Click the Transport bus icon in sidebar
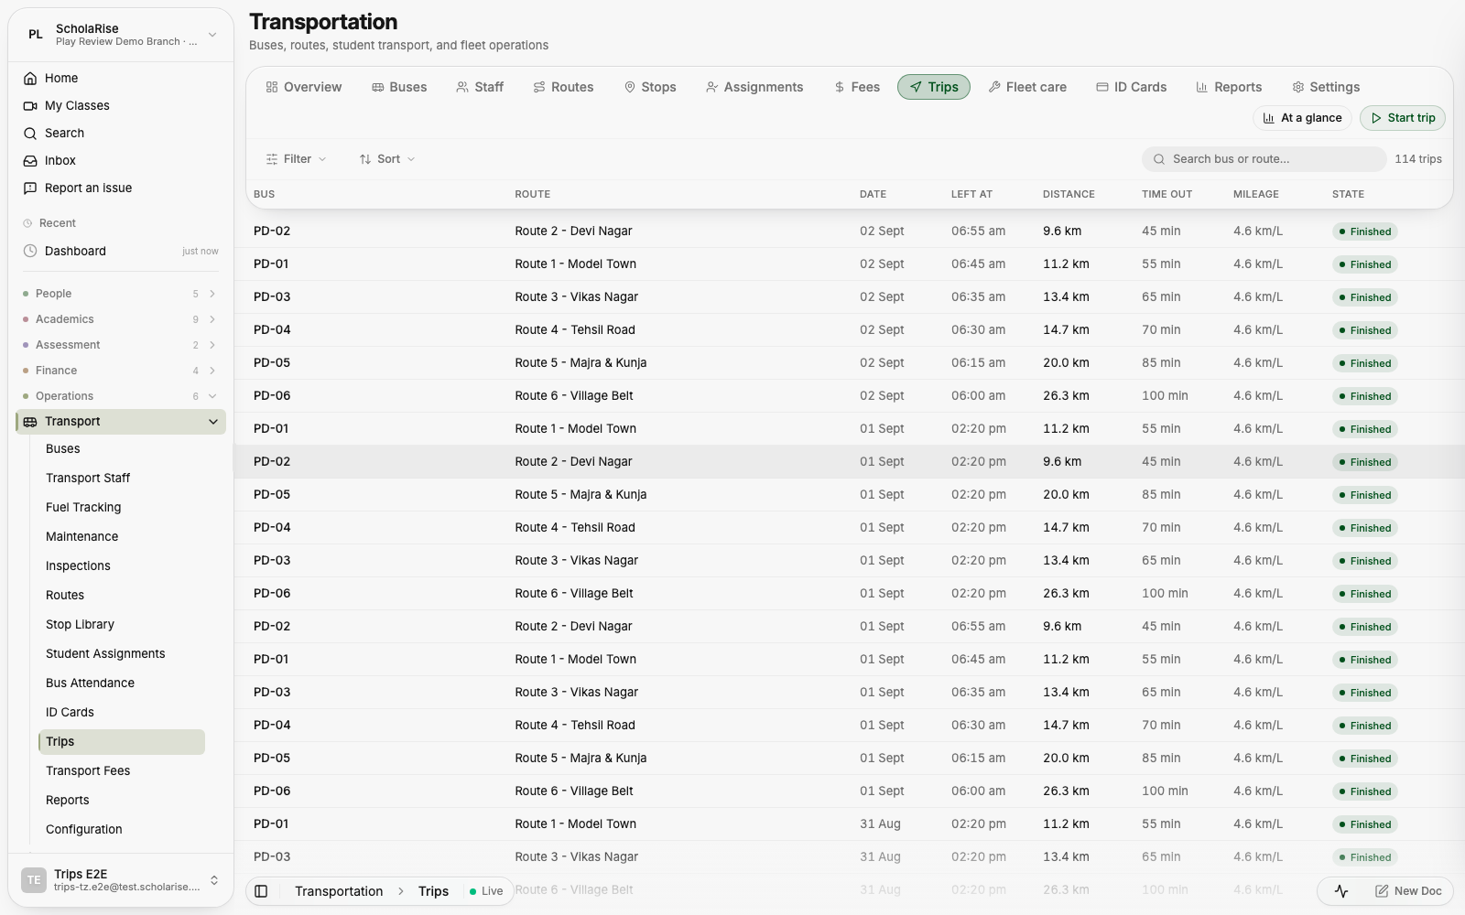This screenshot has height=915, width=1465. pos(30,422)
